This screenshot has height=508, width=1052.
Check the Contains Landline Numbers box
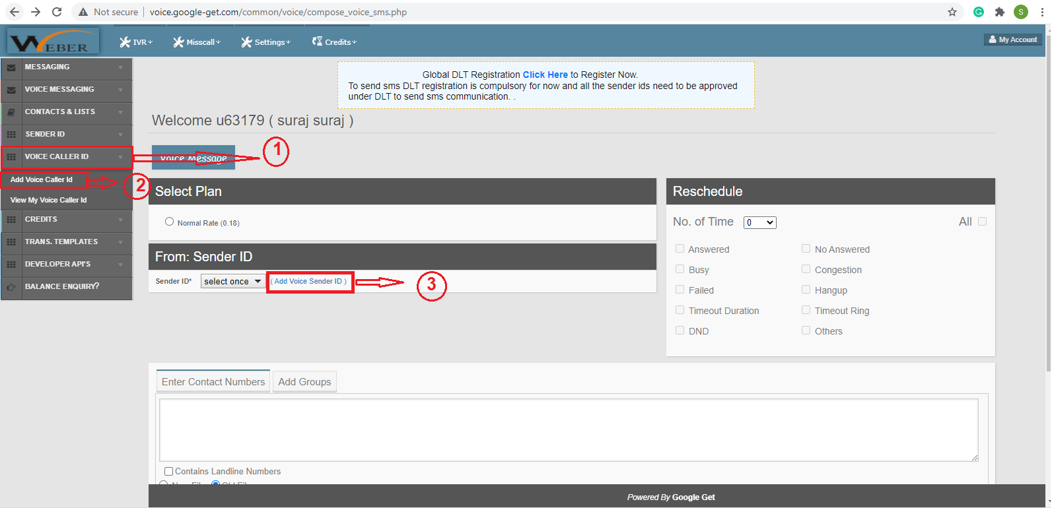coord(168,471)
